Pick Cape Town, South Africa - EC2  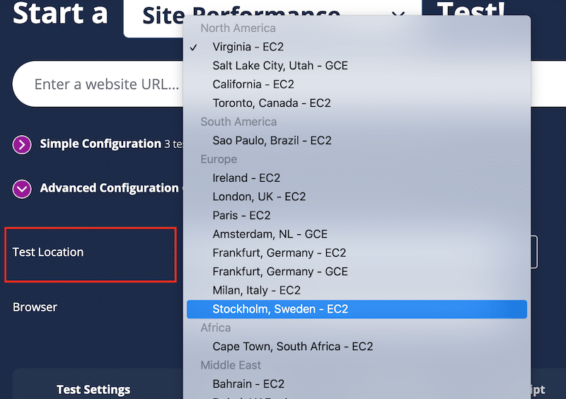pyautogui.click(x=357, y=347)
